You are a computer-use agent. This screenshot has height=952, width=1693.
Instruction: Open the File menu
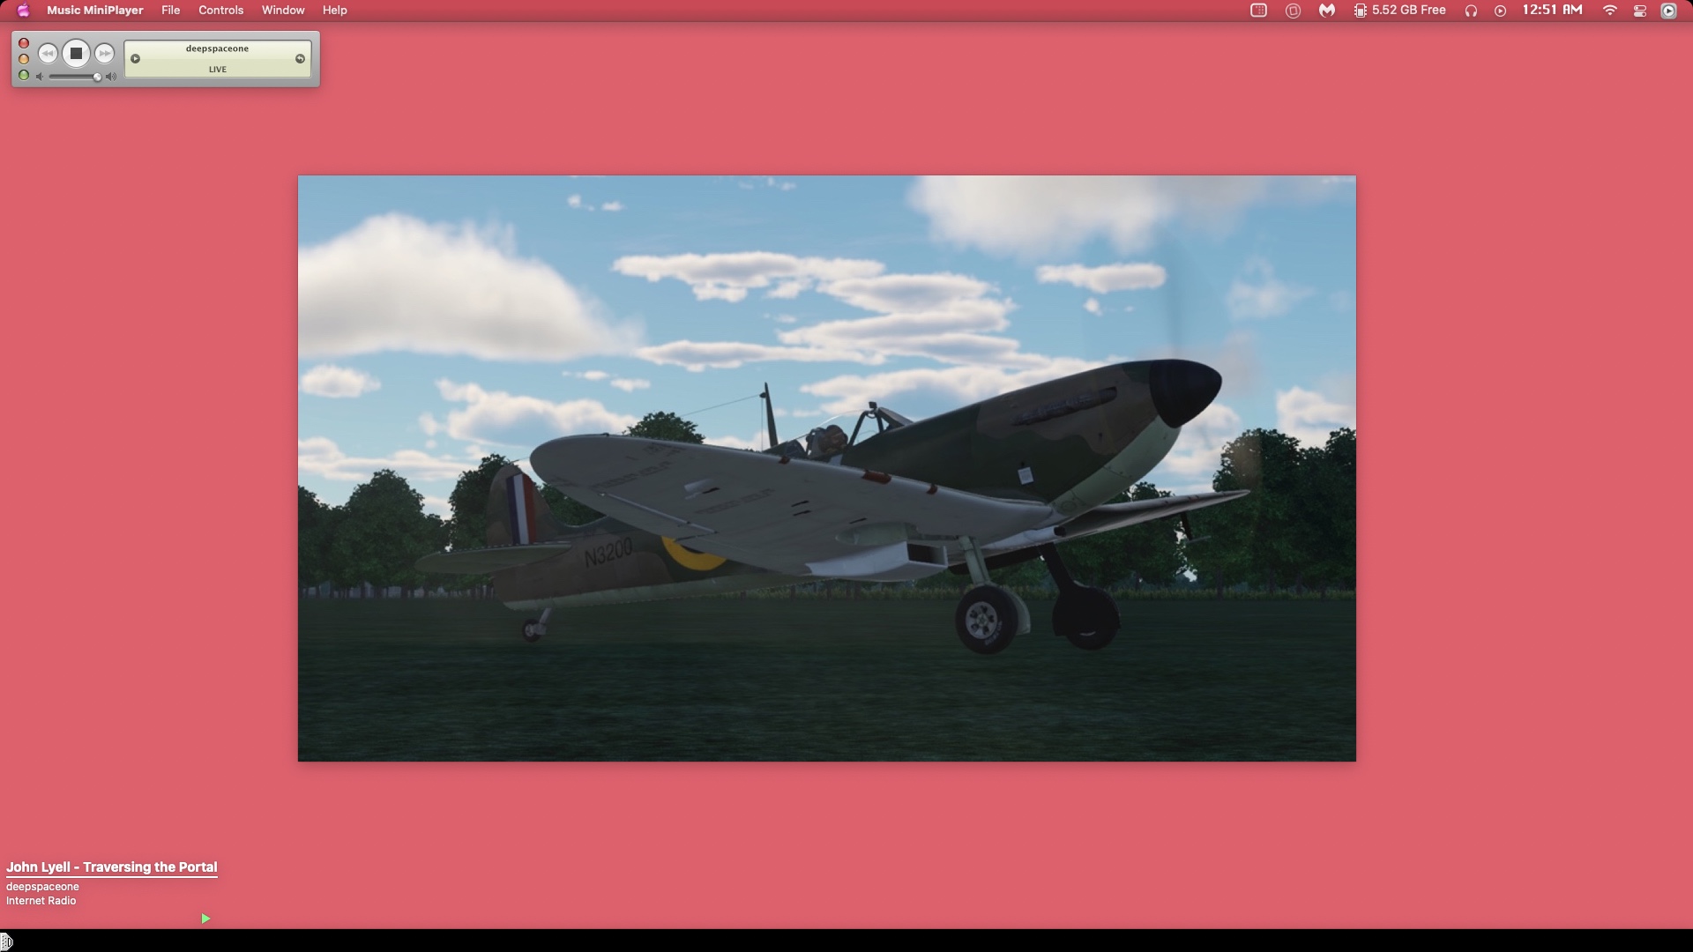[170, 11]
